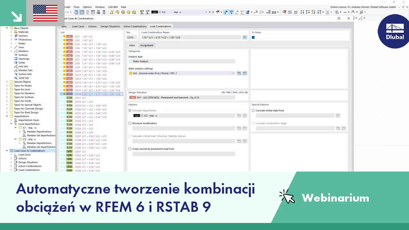Click the Design Situation DS1 field
409x230 pixels.
[x=182, y=97]
